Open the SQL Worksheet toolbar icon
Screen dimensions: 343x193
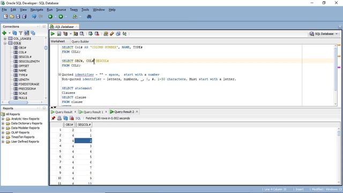pos(75,17)
